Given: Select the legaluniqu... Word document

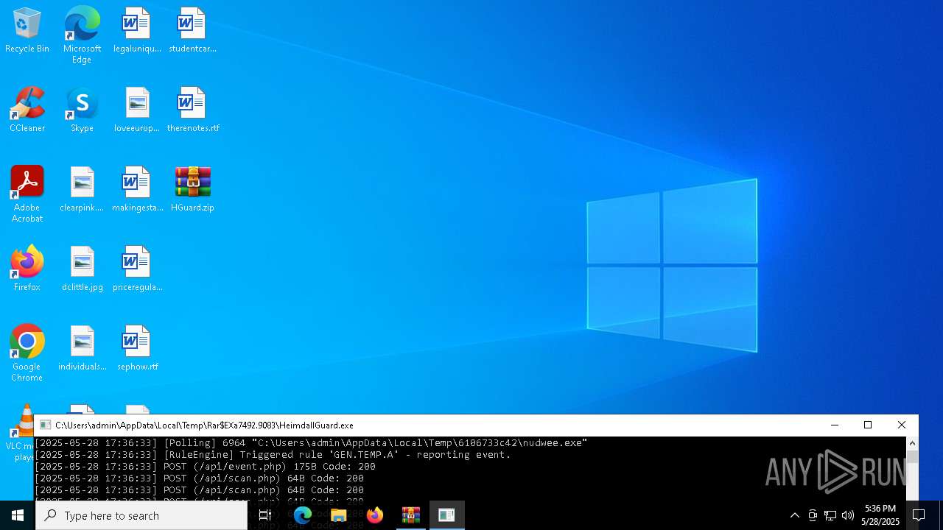Looking at the screenshot, I should [137, 31].
